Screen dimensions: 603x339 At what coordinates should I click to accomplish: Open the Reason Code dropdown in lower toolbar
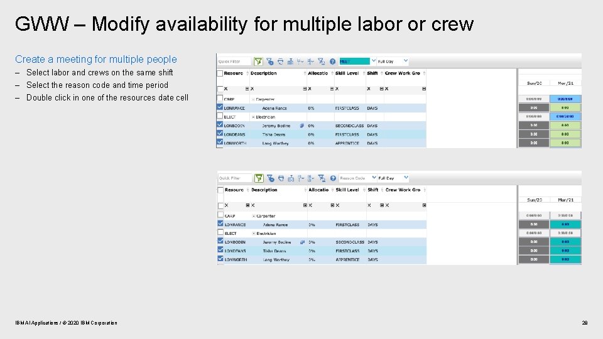click(x=374, y=178)
